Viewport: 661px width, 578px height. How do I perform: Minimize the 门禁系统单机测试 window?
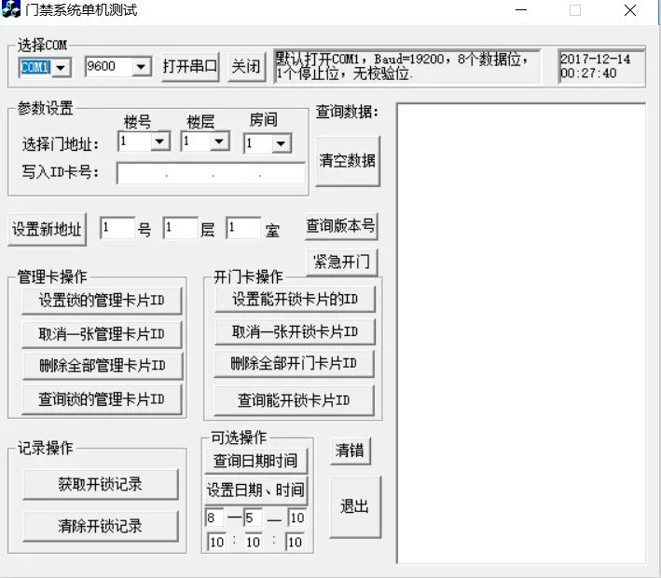coord(521,9)
